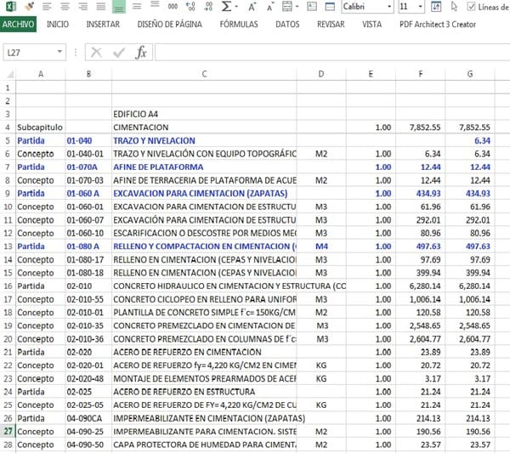Click the formula bar input field

(331, 53)
